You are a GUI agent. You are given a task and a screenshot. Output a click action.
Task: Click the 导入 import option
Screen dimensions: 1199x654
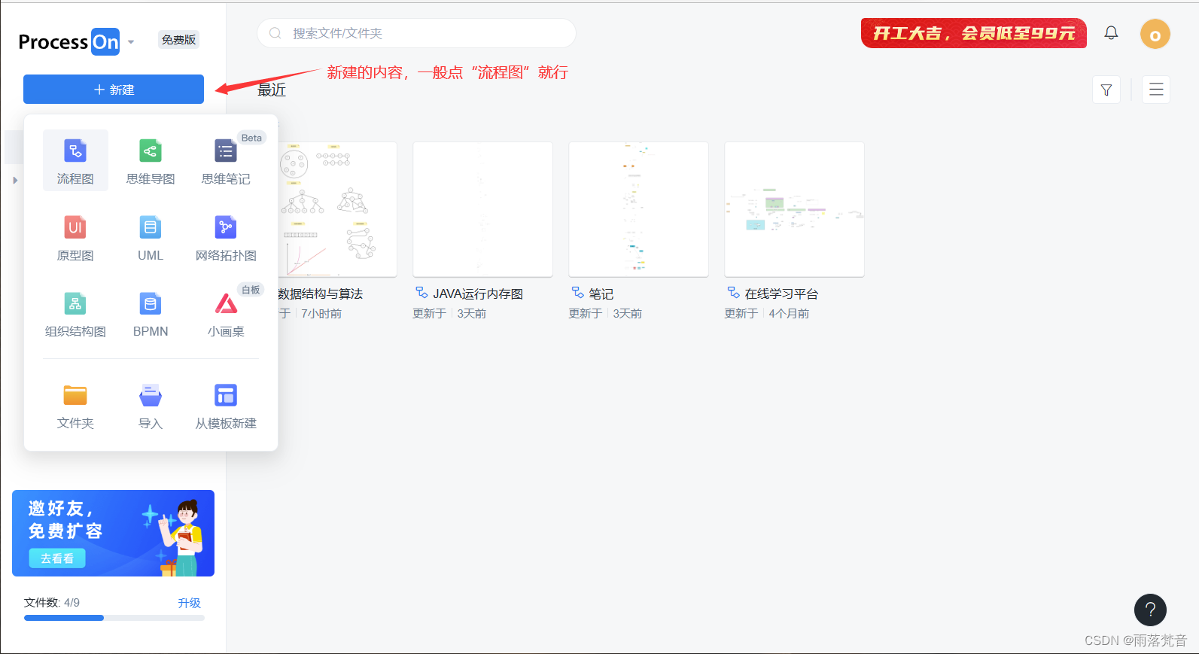(x=151, y=405)
